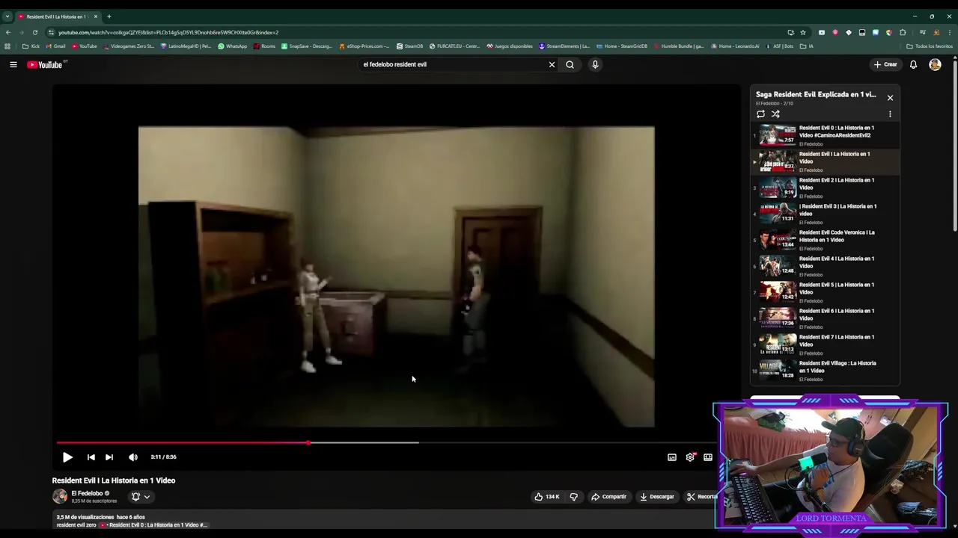Select Resident Evil 3 playlist entry

pos(825,214)
